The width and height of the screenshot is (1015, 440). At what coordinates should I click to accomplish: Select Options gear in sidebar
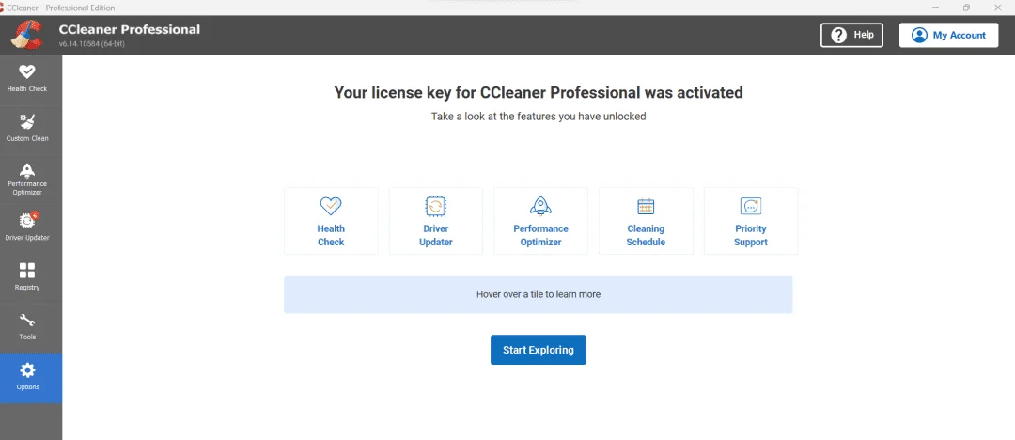(27, 370)
